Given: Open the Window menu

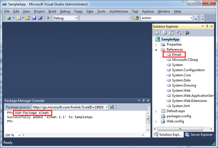Looking at the screenshot, I should pos(163,11).
